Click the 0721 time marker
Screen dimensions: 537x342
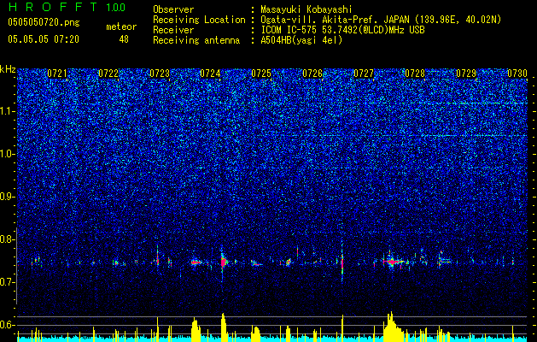[x=57, y=74]
